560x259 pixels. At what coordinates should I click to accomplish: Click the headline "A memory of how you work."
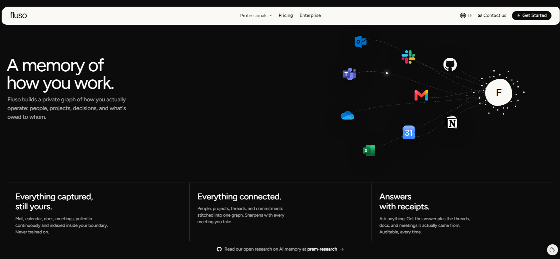coord(60,74)
